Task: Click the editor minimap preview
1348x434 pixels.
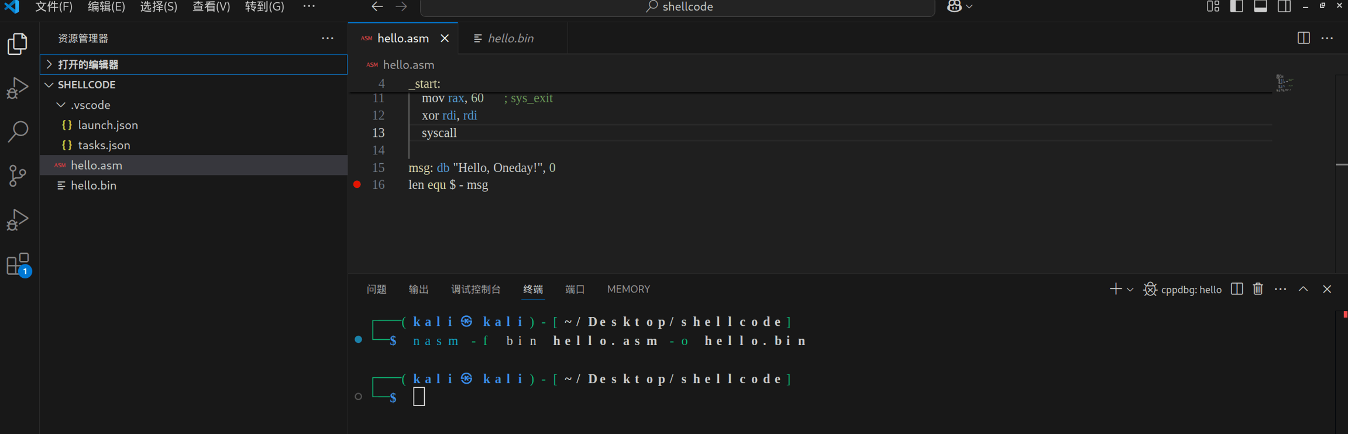Action: tap(1284, 84)
